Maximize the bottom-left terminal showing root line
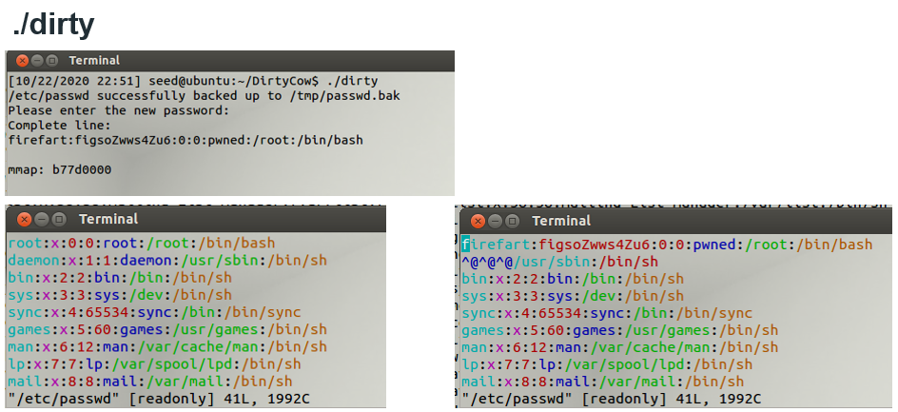 click(x=58, y=219)
